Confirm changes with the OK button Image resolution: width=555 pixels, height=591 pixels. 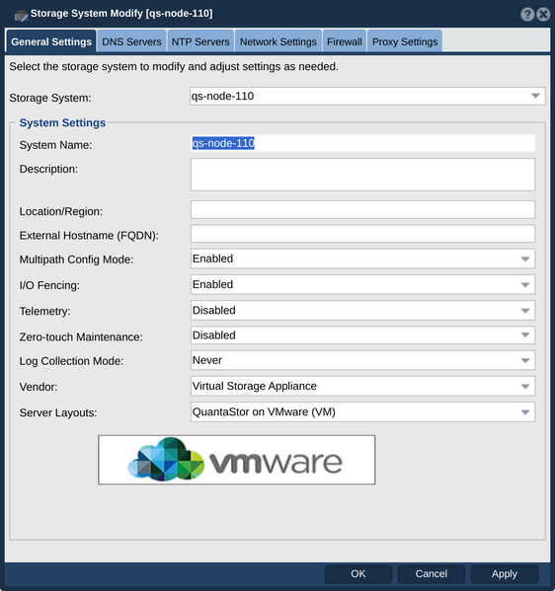[358, 574]
